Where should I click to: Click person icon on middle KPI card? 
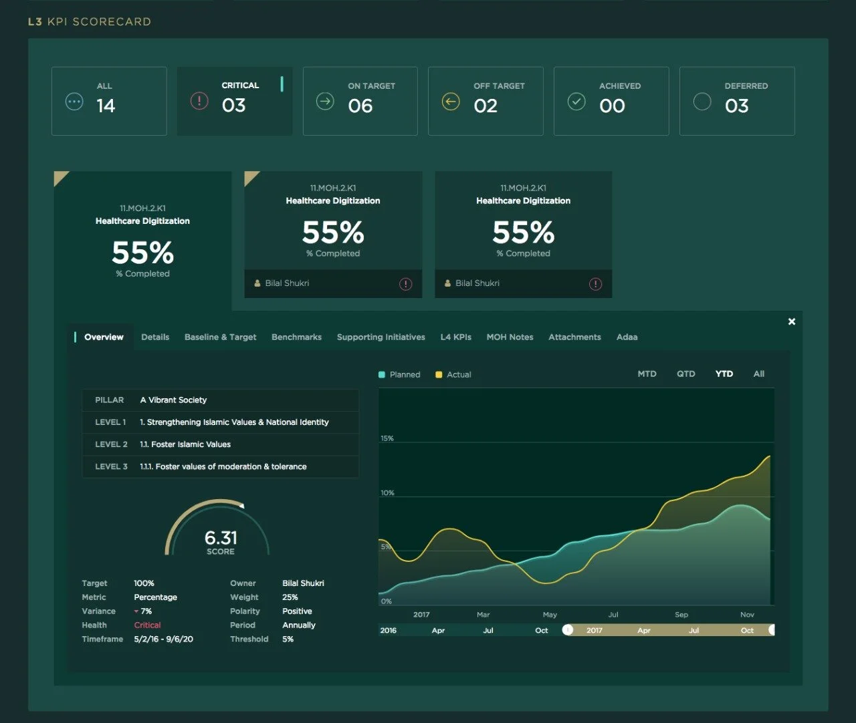[257, 283]
